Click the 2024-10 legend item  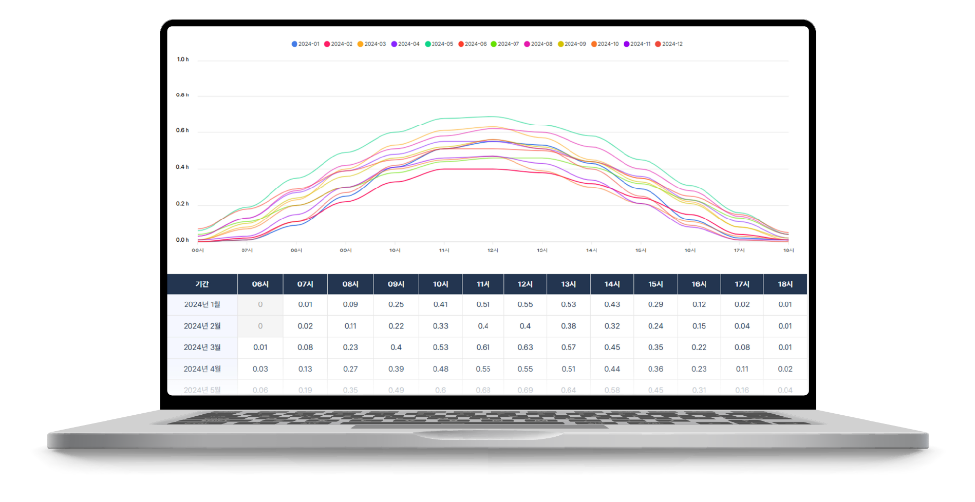605,44
